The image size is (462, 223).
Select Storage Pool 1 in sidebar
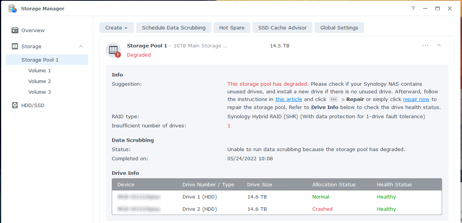click(x=47, y=60)
